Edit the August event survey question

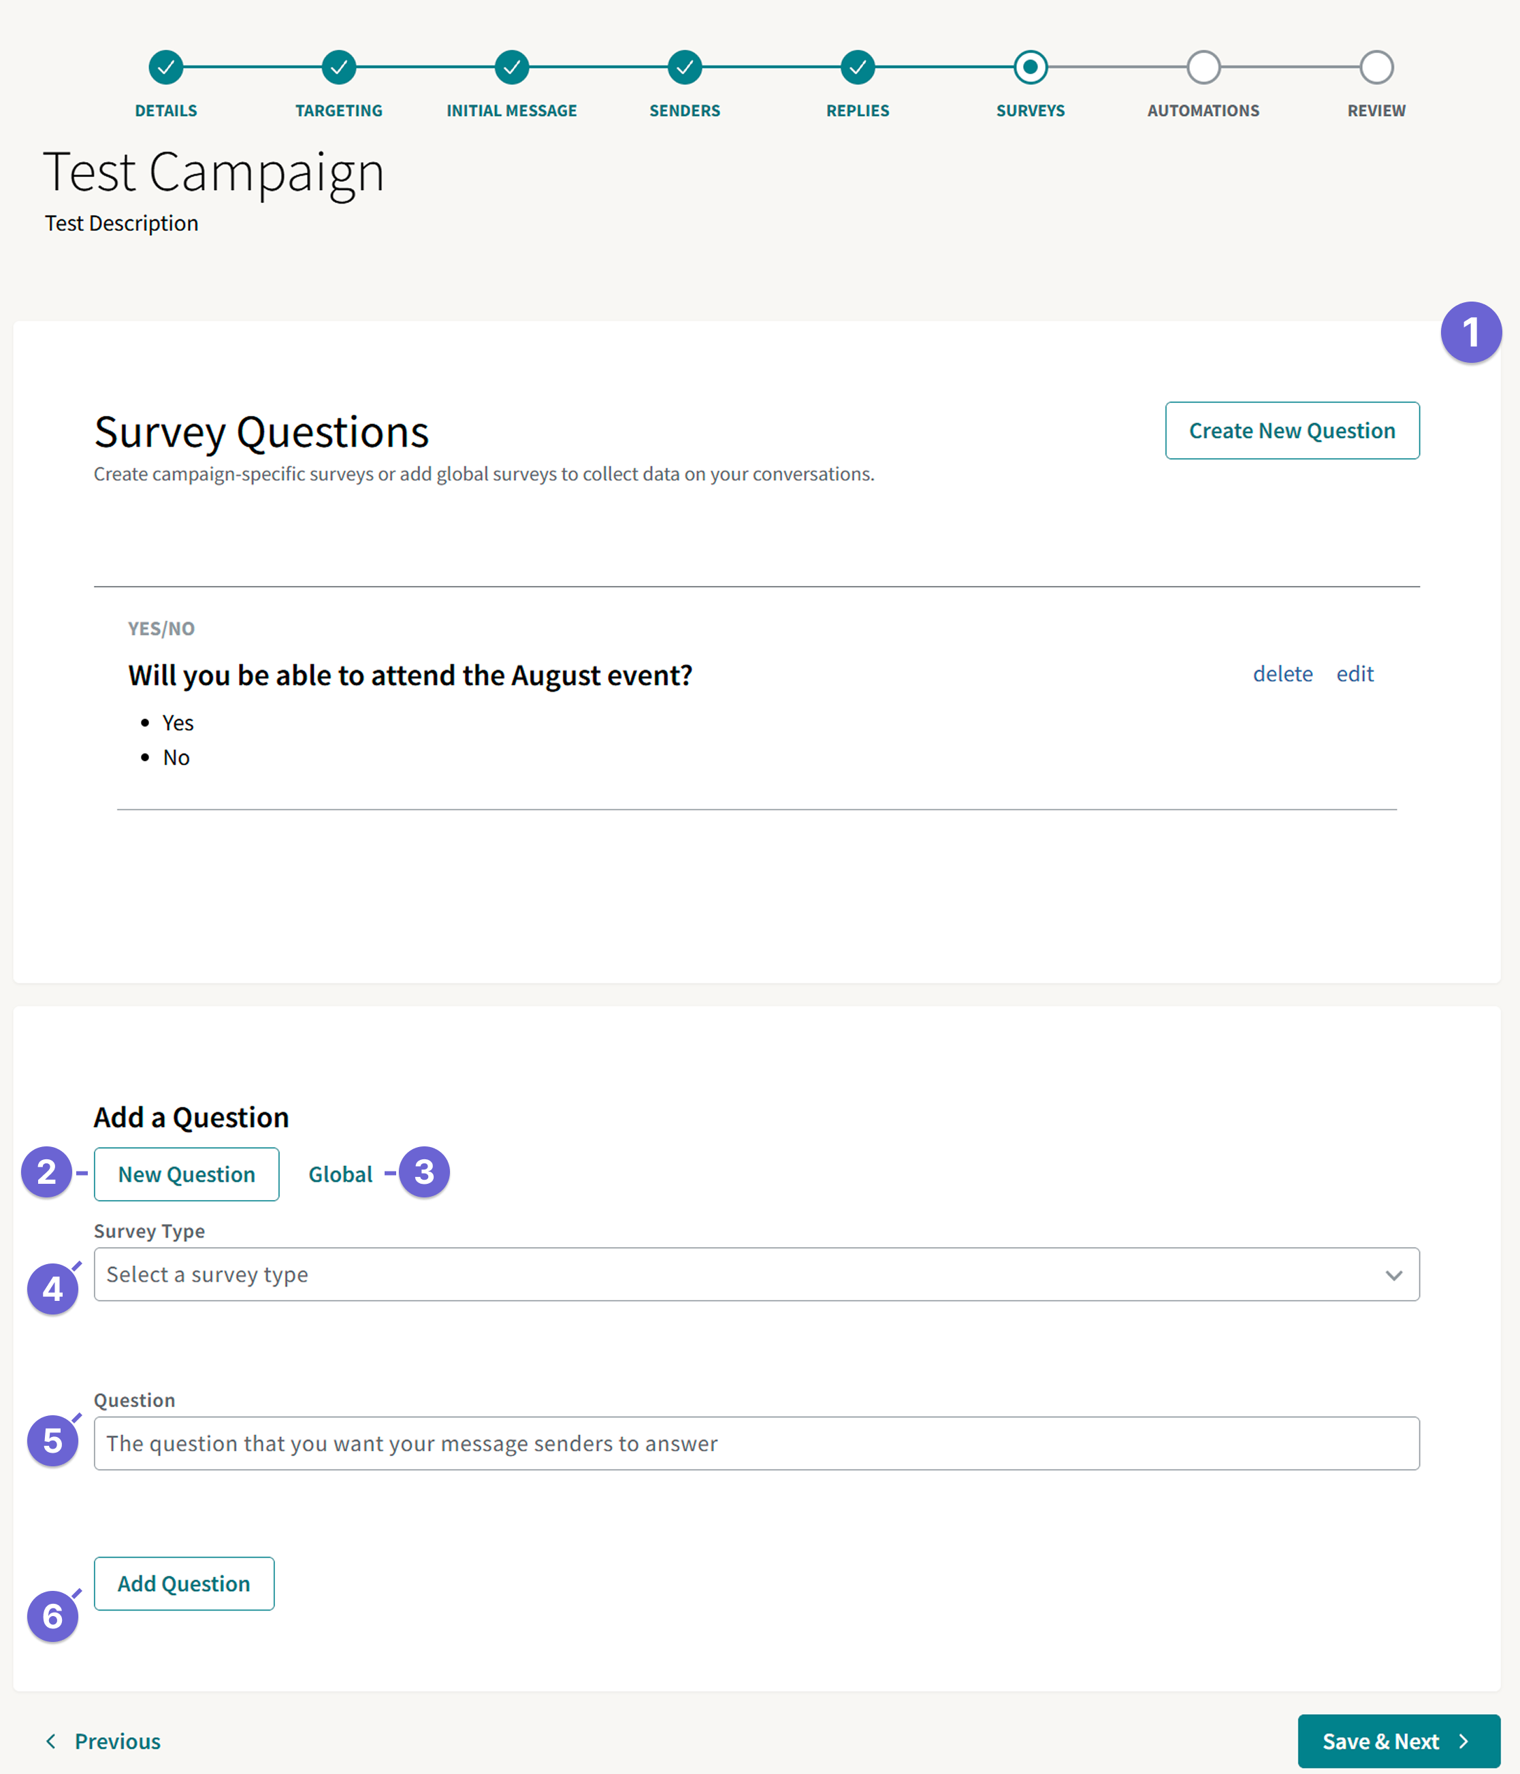tap(1354, 674)
